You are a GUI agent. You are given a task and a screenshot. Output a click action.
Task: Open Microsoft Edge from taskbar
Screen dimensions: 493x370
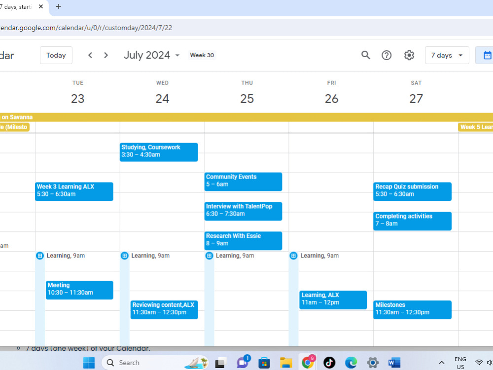tap(351, 363)
